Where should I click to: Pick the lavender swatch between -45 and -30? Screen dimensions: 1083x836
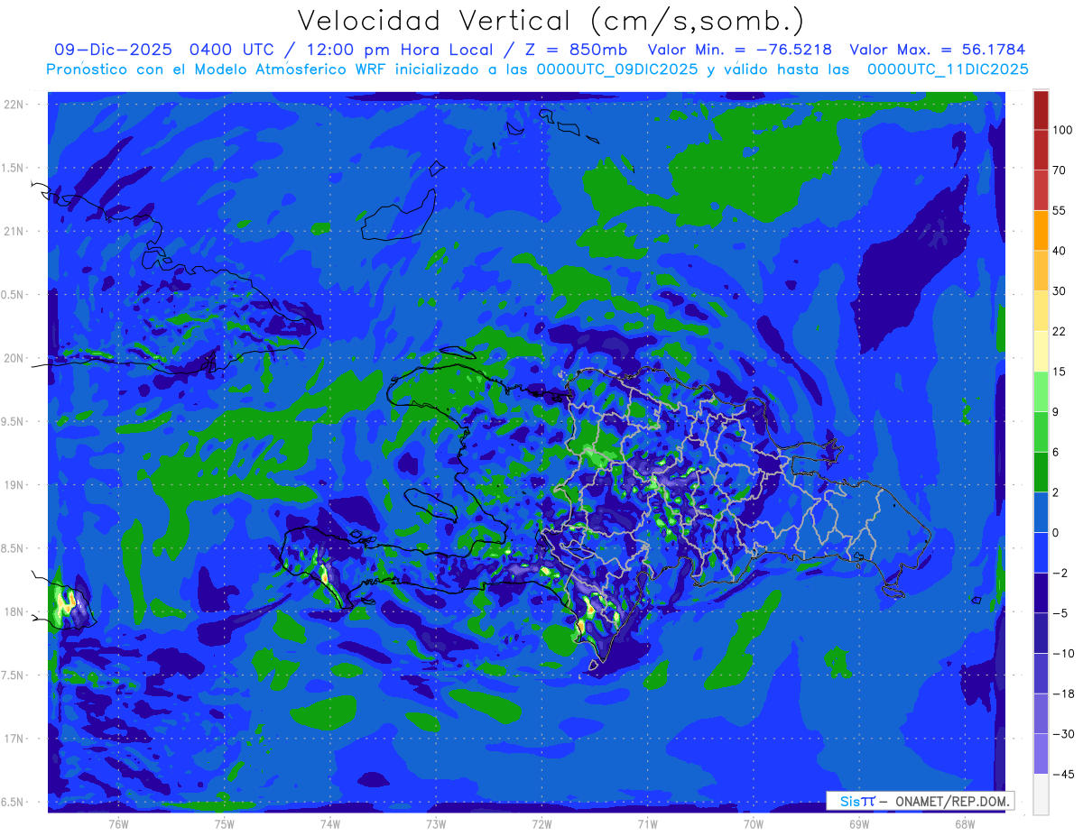(1041, 753)
